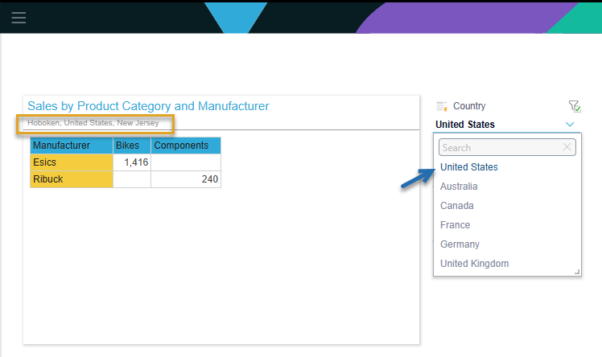The height and width of the screenshot is (357, 602).
Task: Click the United States selected value
Action: [x=465, y=125]
